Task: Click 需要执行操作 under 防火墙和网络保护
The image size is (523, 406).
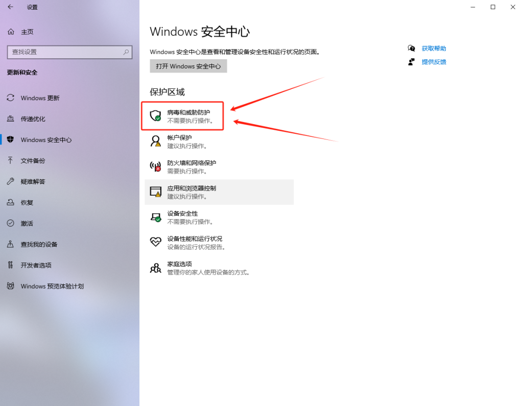Action: point(187,171)
